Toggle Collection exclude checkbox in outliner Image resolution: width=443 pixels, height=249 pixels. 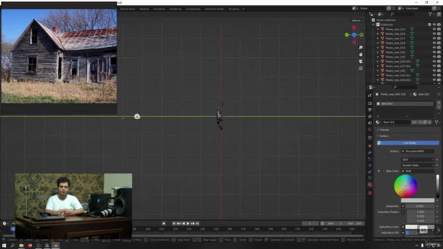430,25
